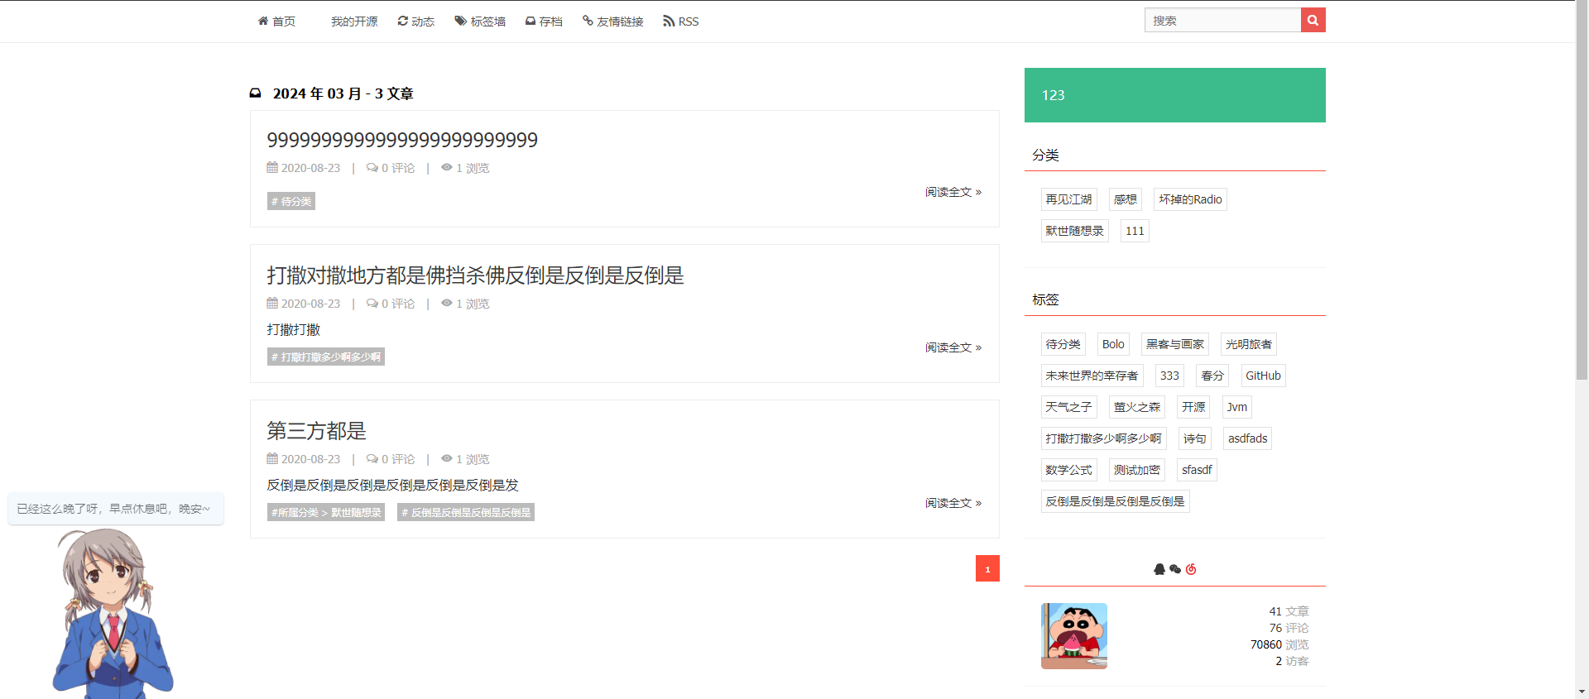Viewport: 1589px width, 699px height.
Task: Open 存档 navigation item
Action: coord(544,22)
